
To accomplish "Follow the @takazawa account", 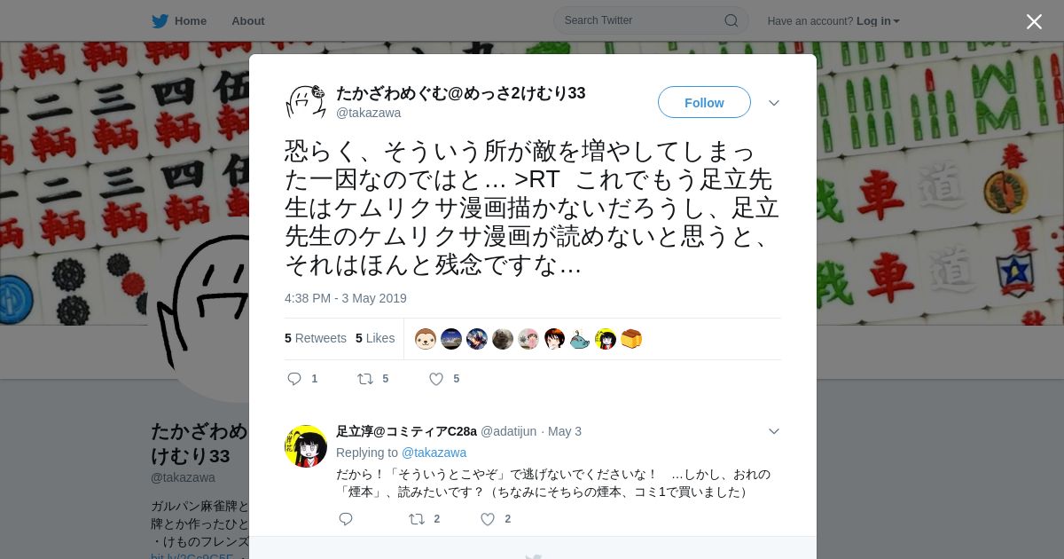I will tap(704, 102).
